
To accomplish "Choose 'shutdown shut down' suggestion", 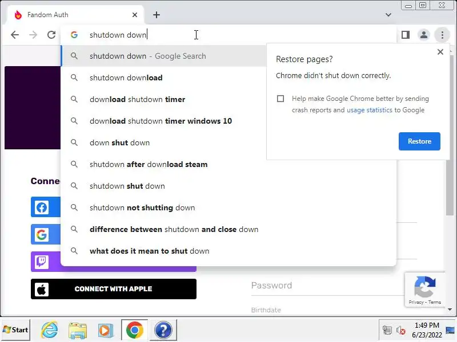I will (x=229, y=186).
